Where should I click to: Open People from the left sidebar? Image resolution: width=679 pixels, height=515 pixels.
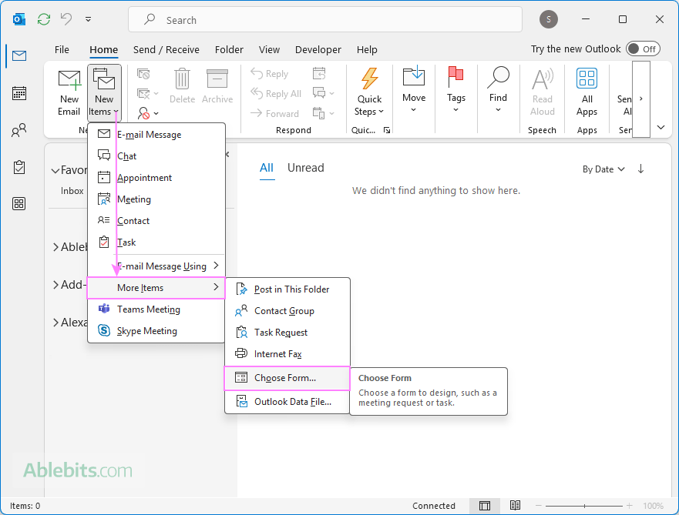point(19,130)
